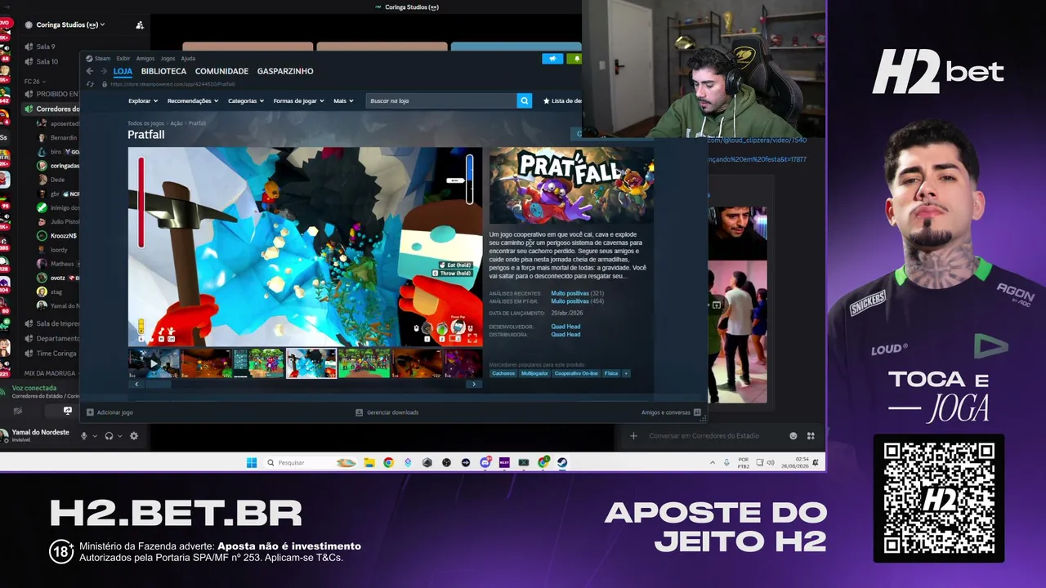Viewport: 1046px width, 588px height.
Task: Open the Ajuda menu
Action: [188, 59]
